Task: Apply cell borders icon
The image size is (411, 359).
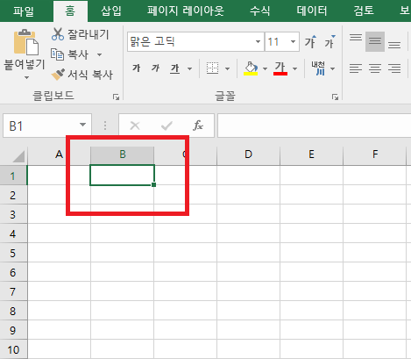Action: click(212, 68)
